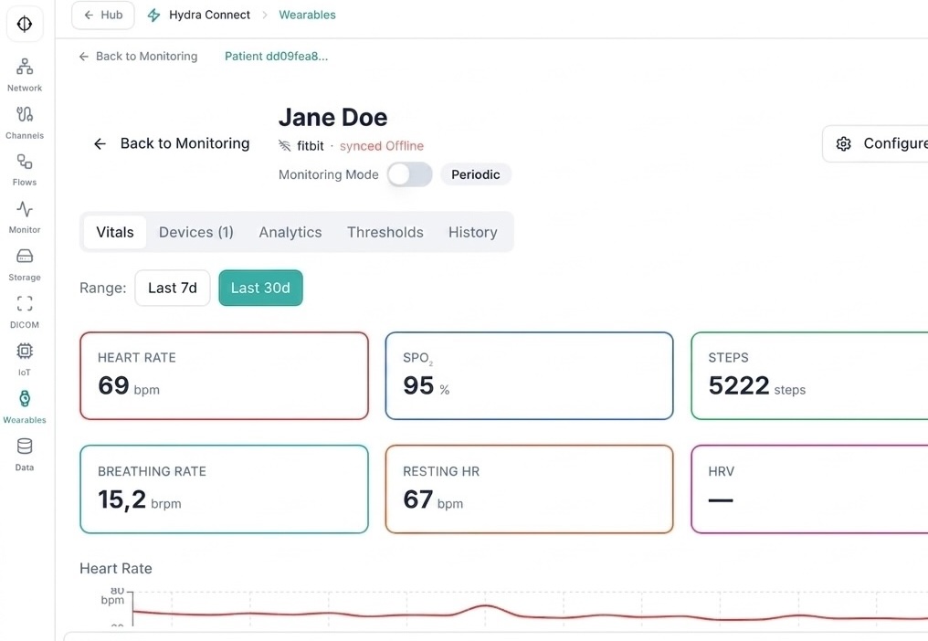This screenshot has height=641, width=928.
Task: Switch range to Last 7d
Action: pyautogui.click(x=172, y=288)
